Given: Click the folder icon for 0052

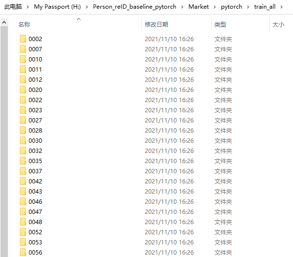Looking at the screenshot, I should pyautogui.click(x=23, y=232).
